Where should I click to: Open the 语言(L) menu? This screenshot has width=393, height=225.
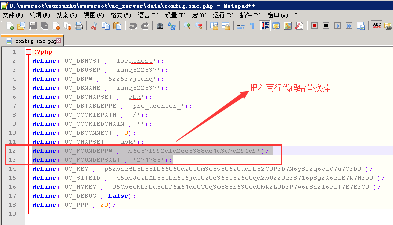148,15
